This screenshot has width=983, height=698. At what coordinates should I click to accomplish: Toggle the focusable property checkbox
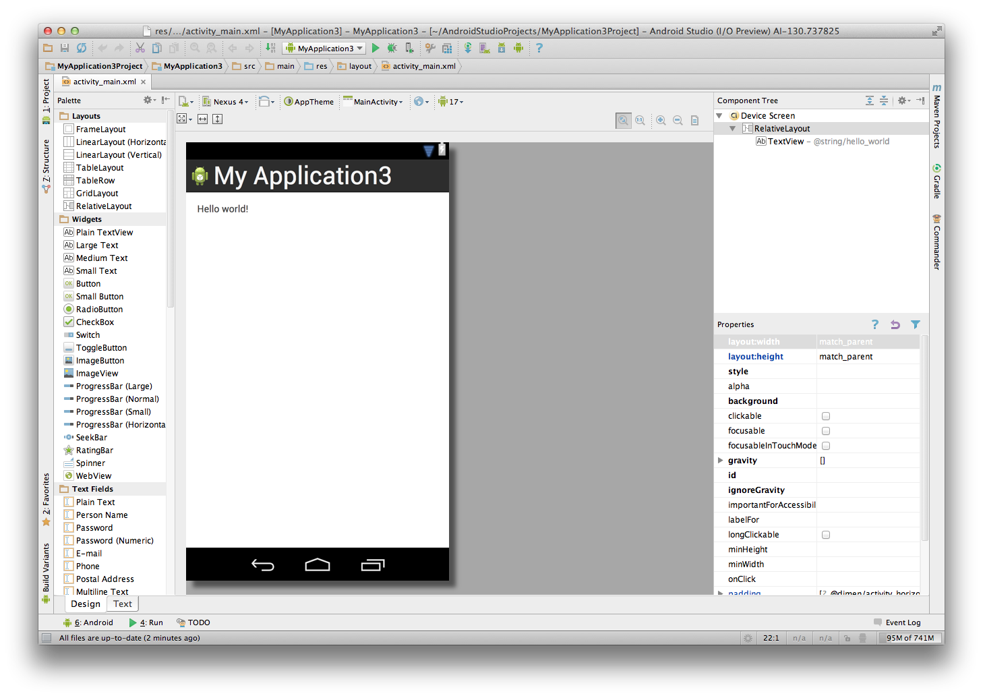826,431
